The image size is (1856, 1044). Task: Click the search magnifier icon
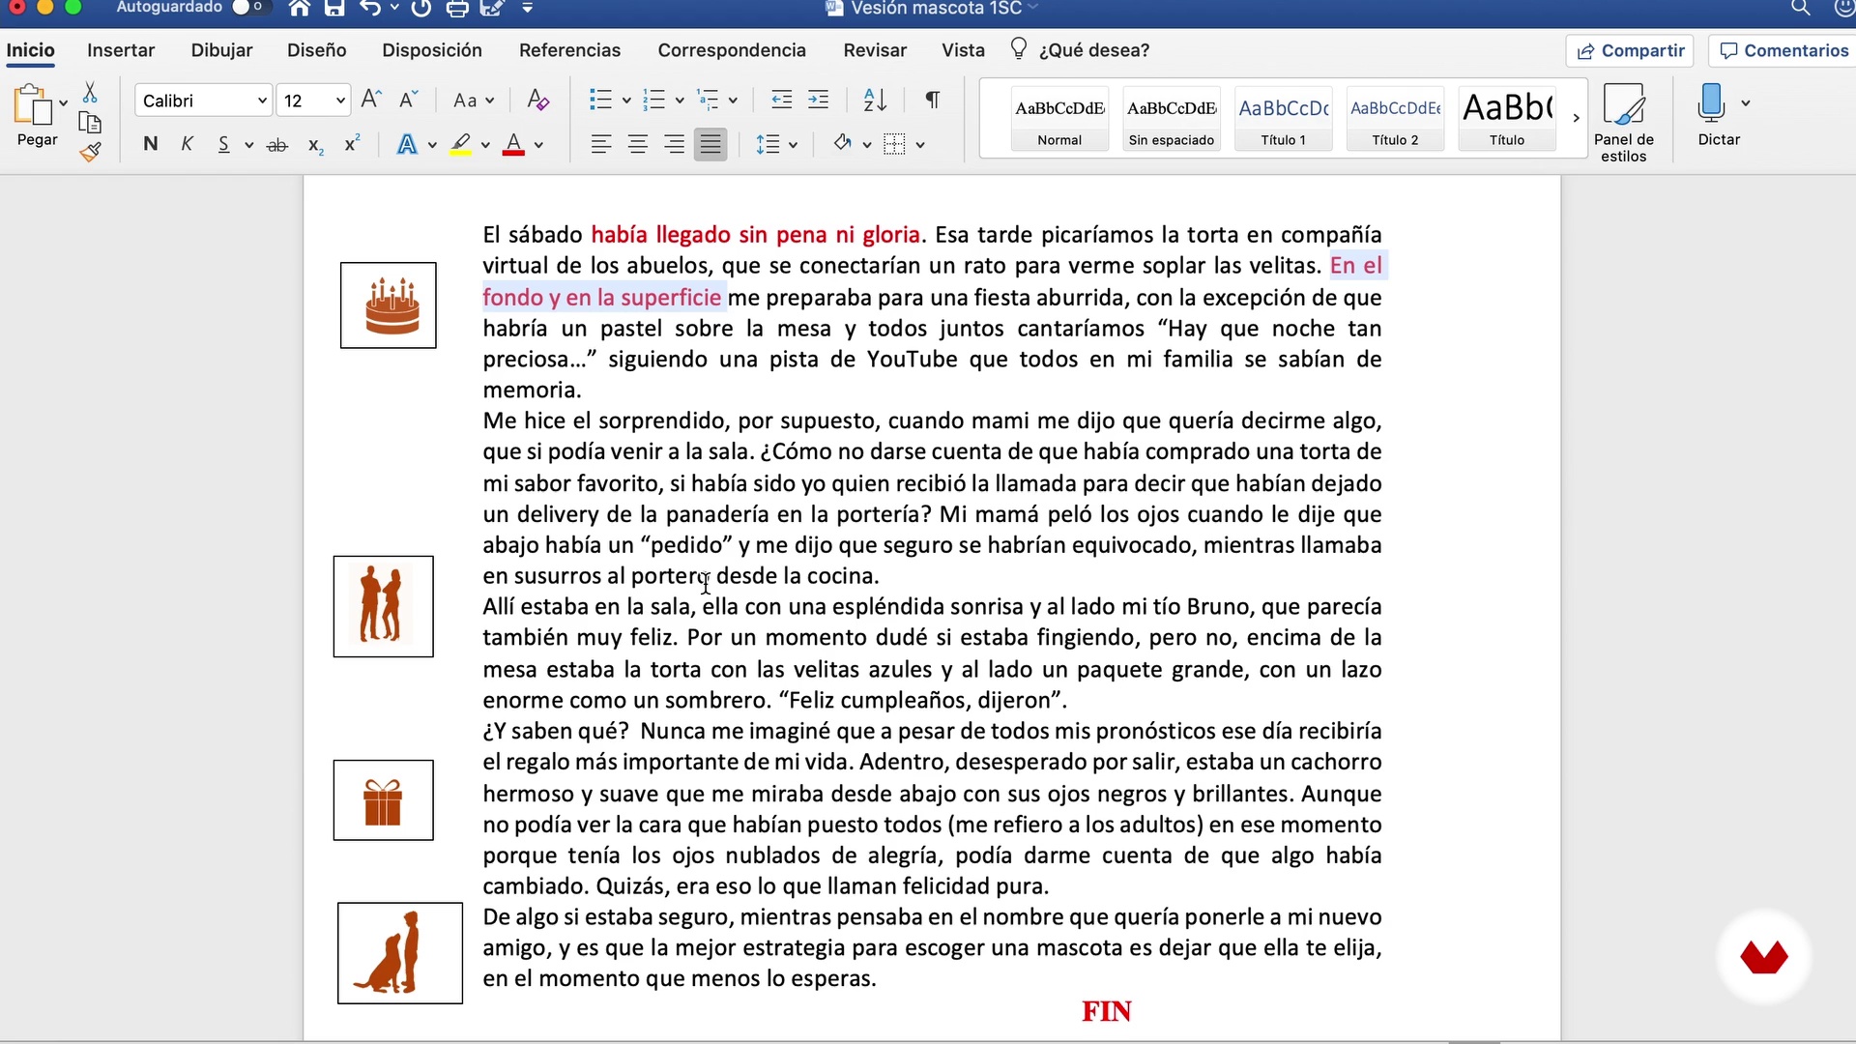click(x=1800, y=8)
